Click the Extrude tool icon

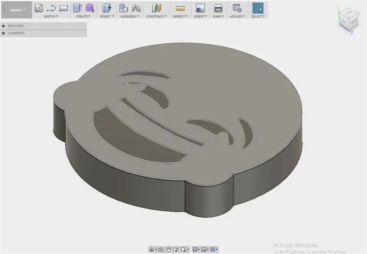click(x=77, y=8)
